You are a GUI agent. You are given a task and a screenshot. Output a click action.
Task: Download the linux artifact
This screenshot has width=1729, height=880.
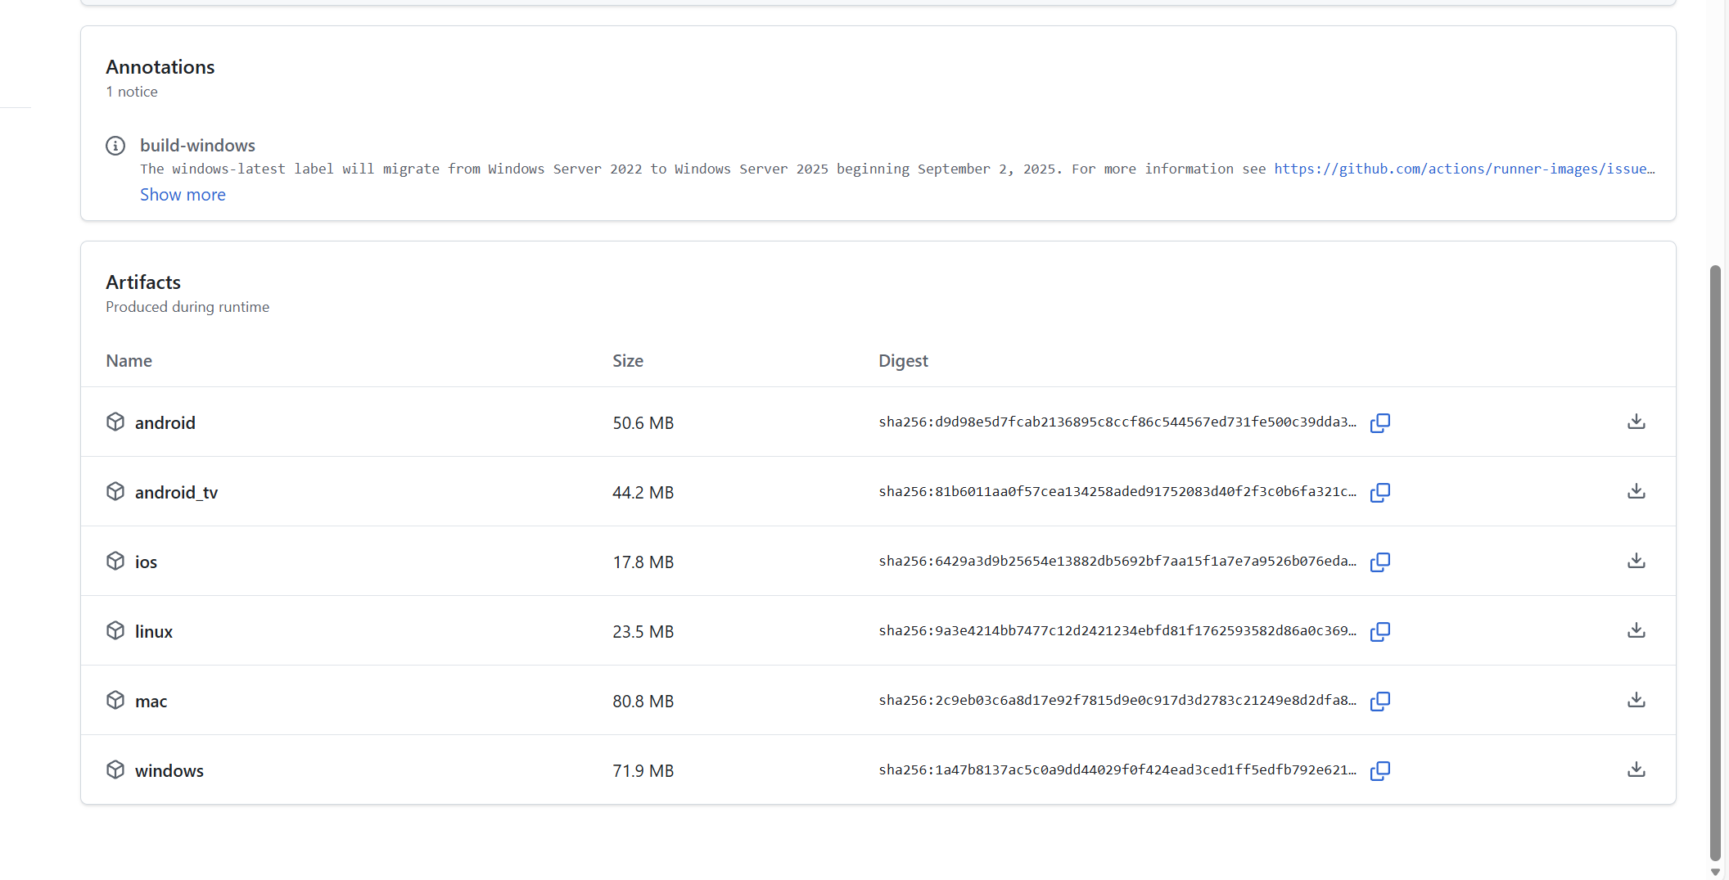[1636, 630]
